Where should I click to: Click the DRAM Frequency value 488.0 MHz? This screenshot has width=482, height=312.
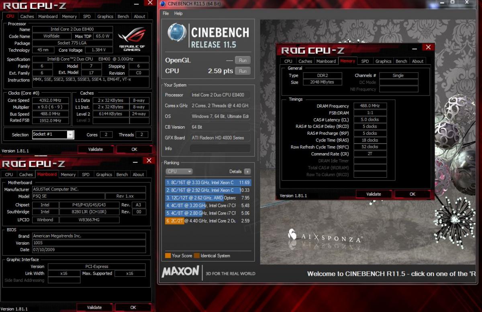tap(370, 106)
